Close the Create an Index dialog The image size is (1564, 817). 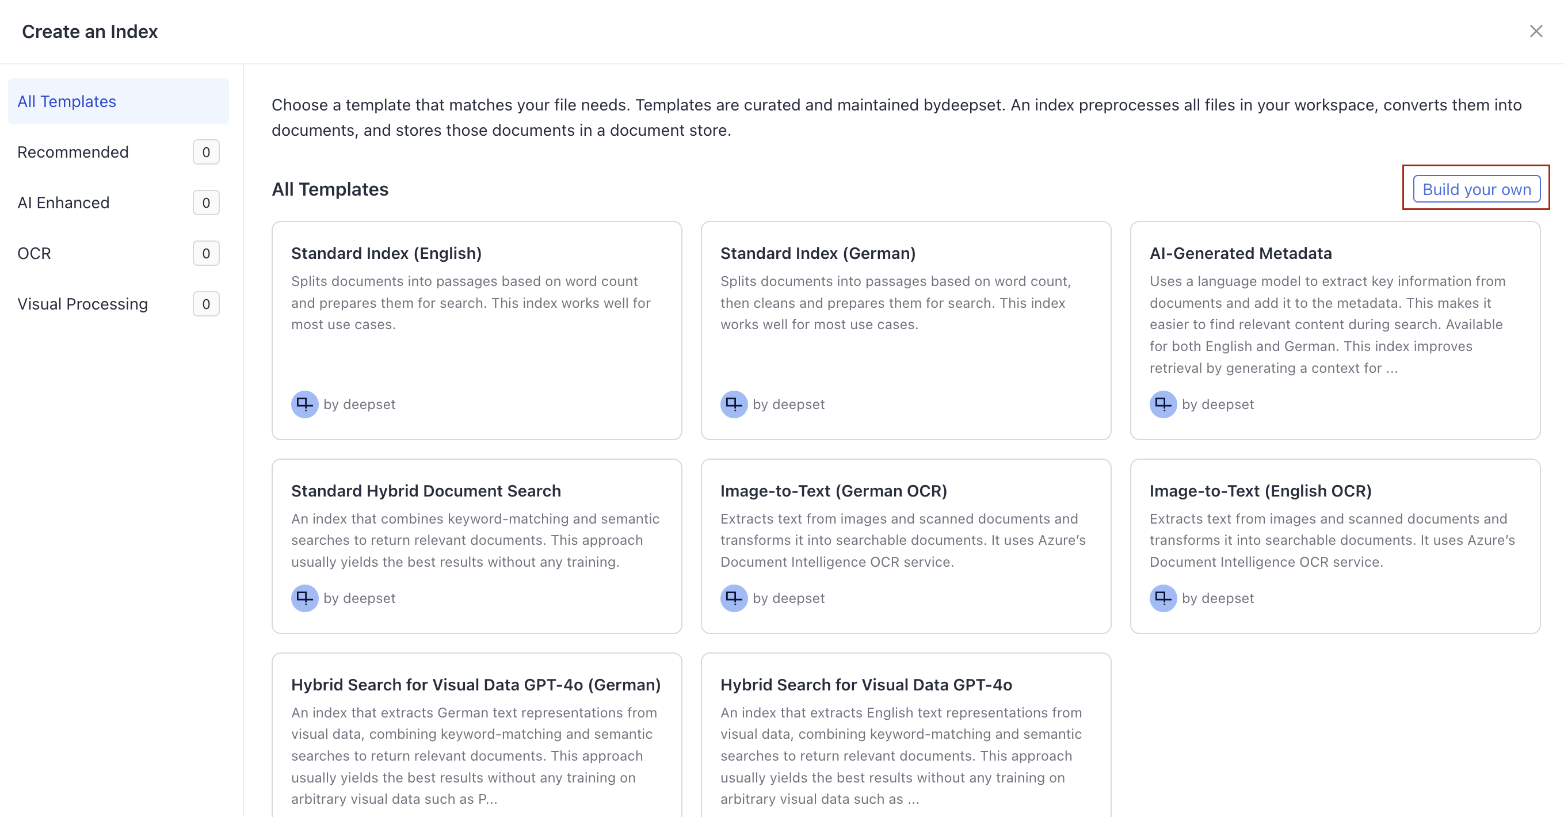(x=1537, y=31)
